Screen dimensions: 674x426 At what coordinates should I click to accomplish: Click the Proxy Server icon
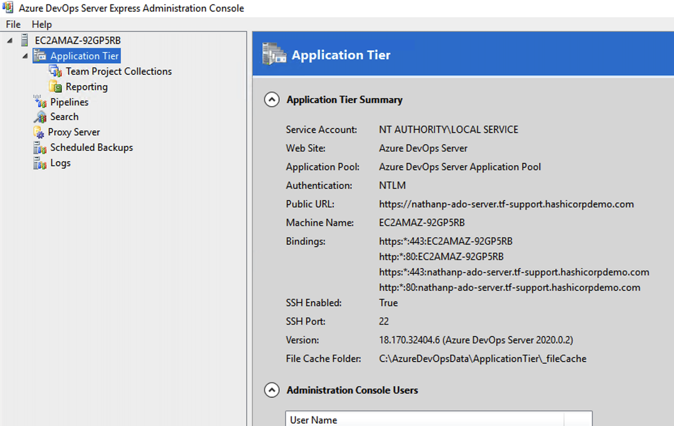[x=38, y=132]
